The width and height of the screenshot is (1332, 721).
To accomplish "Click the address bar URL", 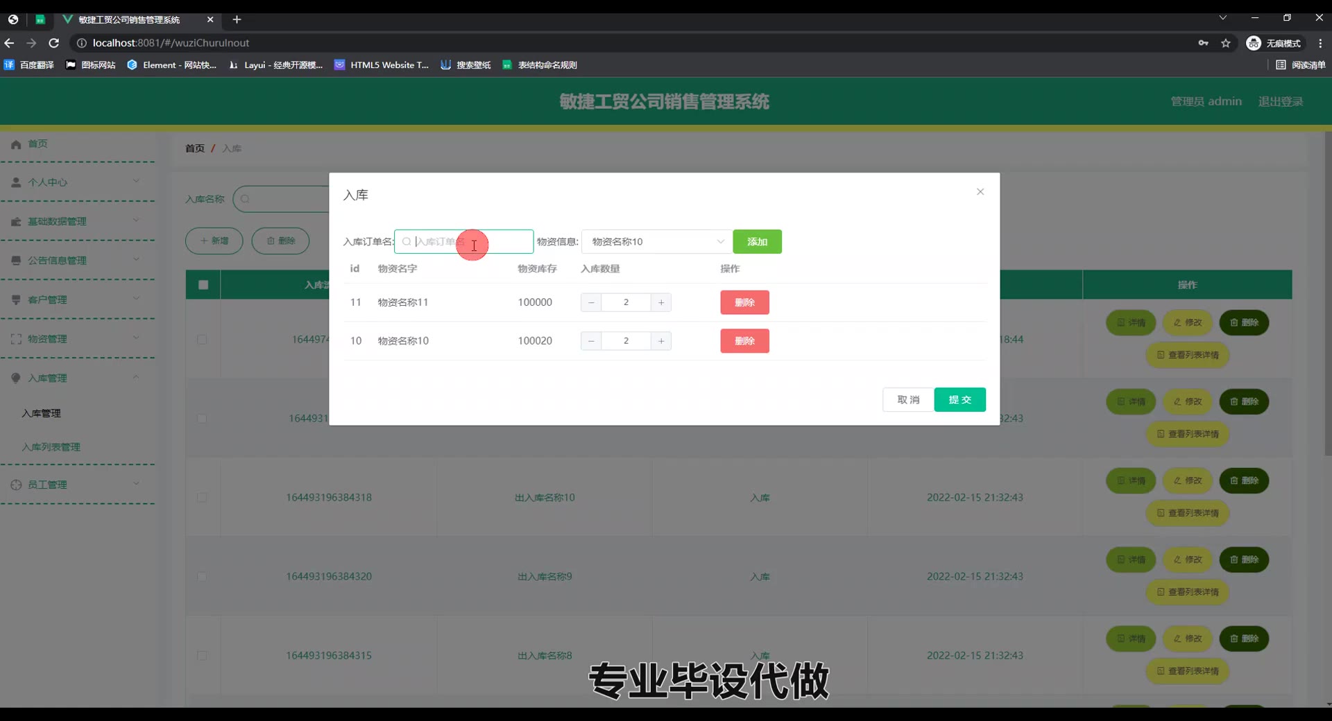I will 171,43.
